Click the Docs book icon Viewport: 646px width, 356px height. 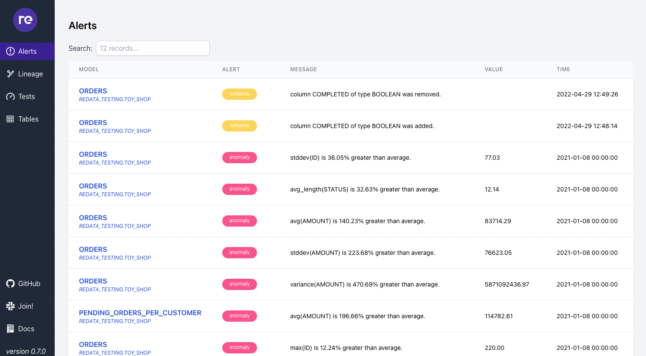pos(10,329)
